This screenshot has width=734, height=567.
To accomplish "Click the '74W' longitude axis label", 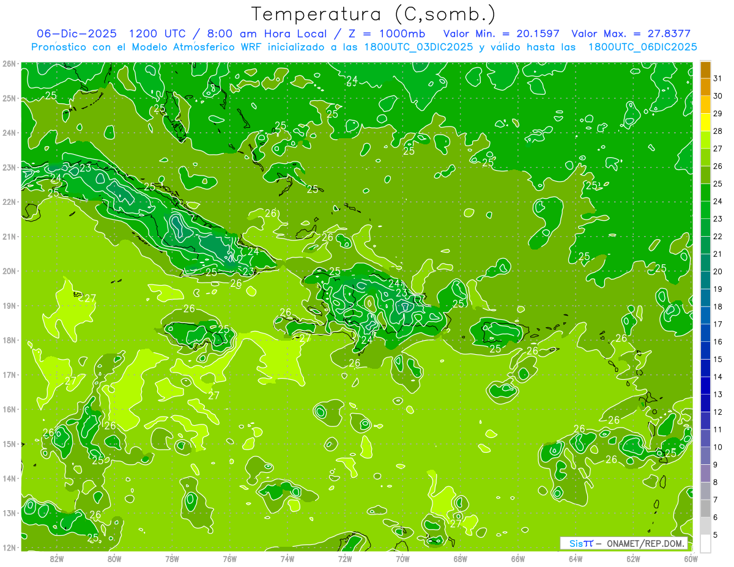I will coord(287,558).
